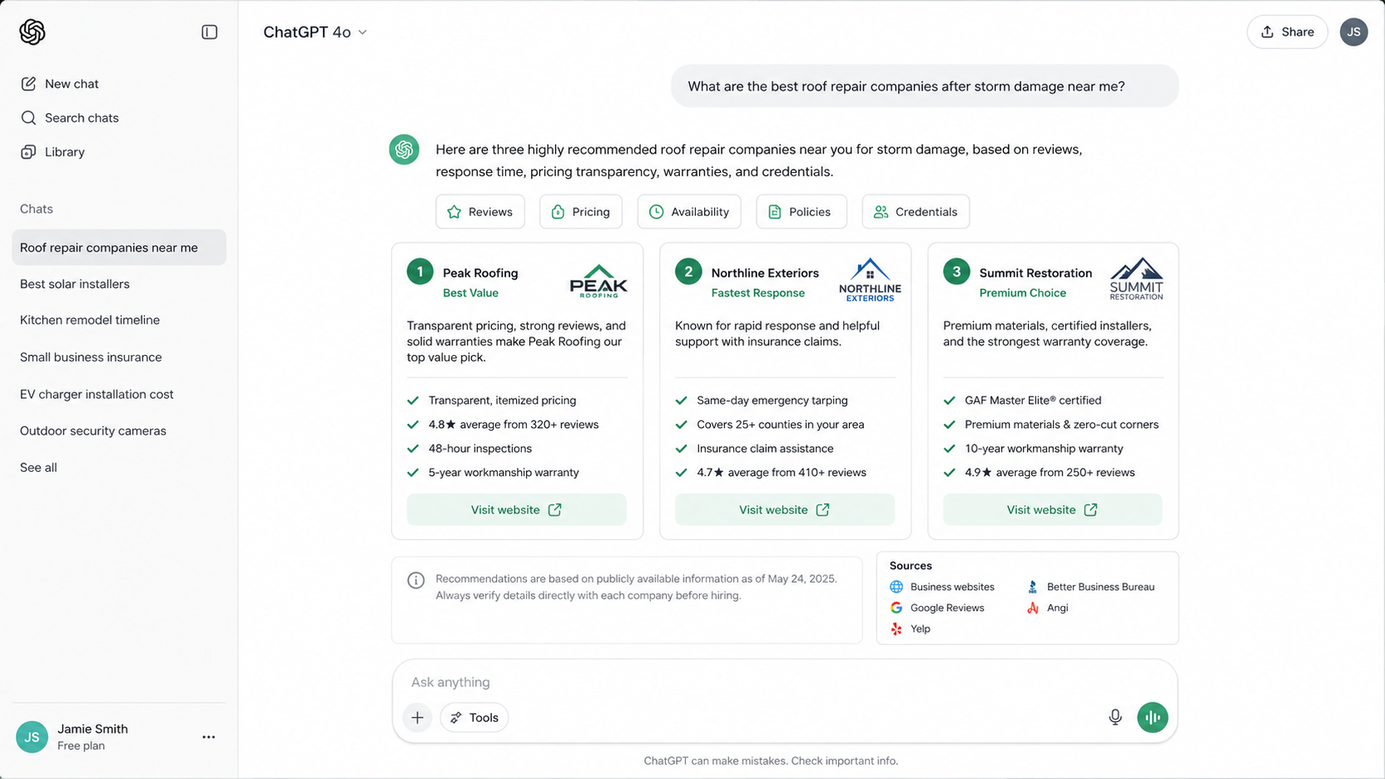Viewport: 1385px width, 779px height.
Task: Open the three-dots menu next to Jamie Smith
Action: pos(209,737)
